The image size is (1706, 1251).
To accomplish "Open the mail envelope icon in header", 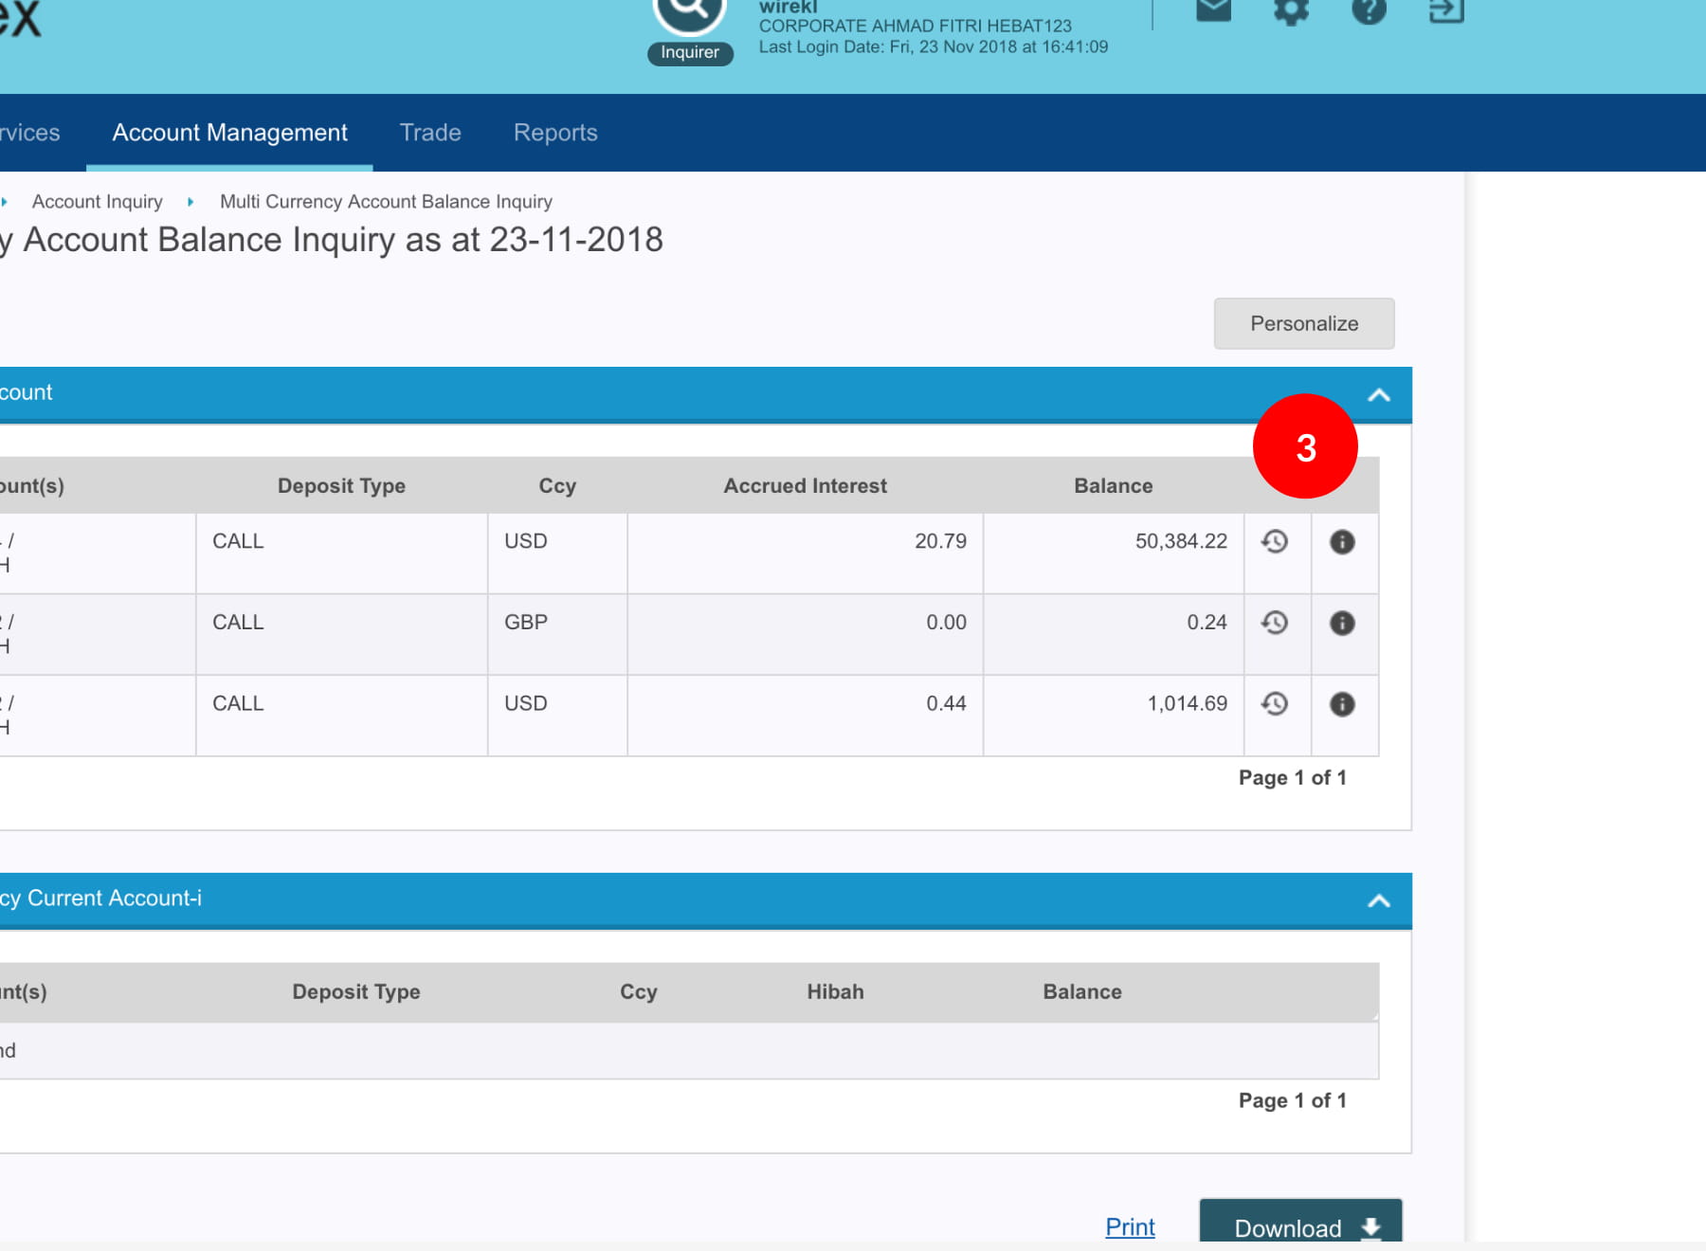I will 1213,10.
